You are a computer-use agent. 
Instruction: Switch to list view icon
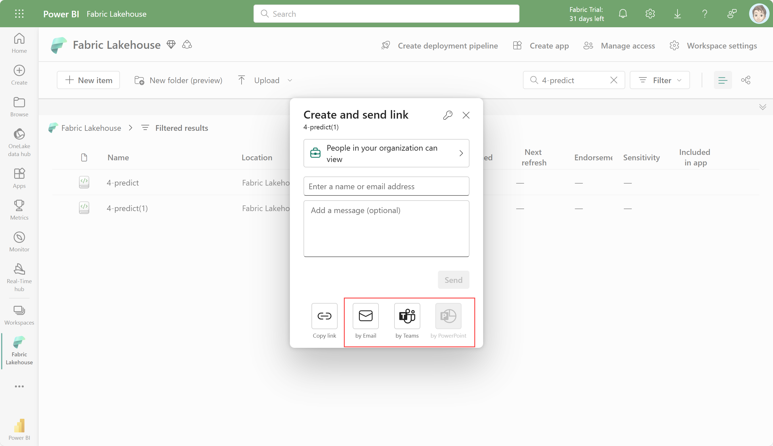(722, 80)
